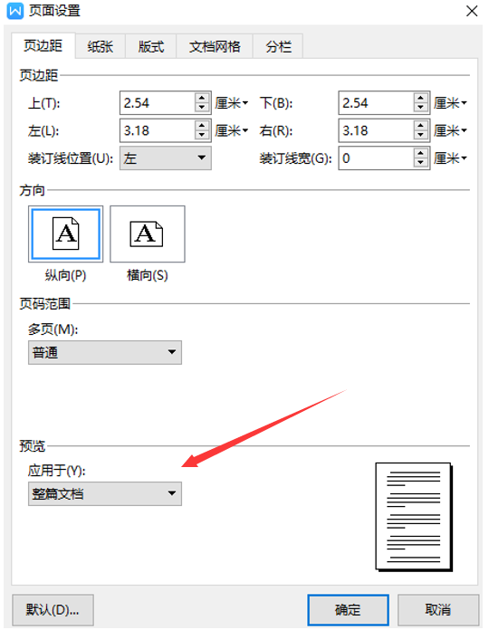Increase the 右(R) margin with up arrow
The height and width of the screenshot is (630, 489).
coord(420,125)
